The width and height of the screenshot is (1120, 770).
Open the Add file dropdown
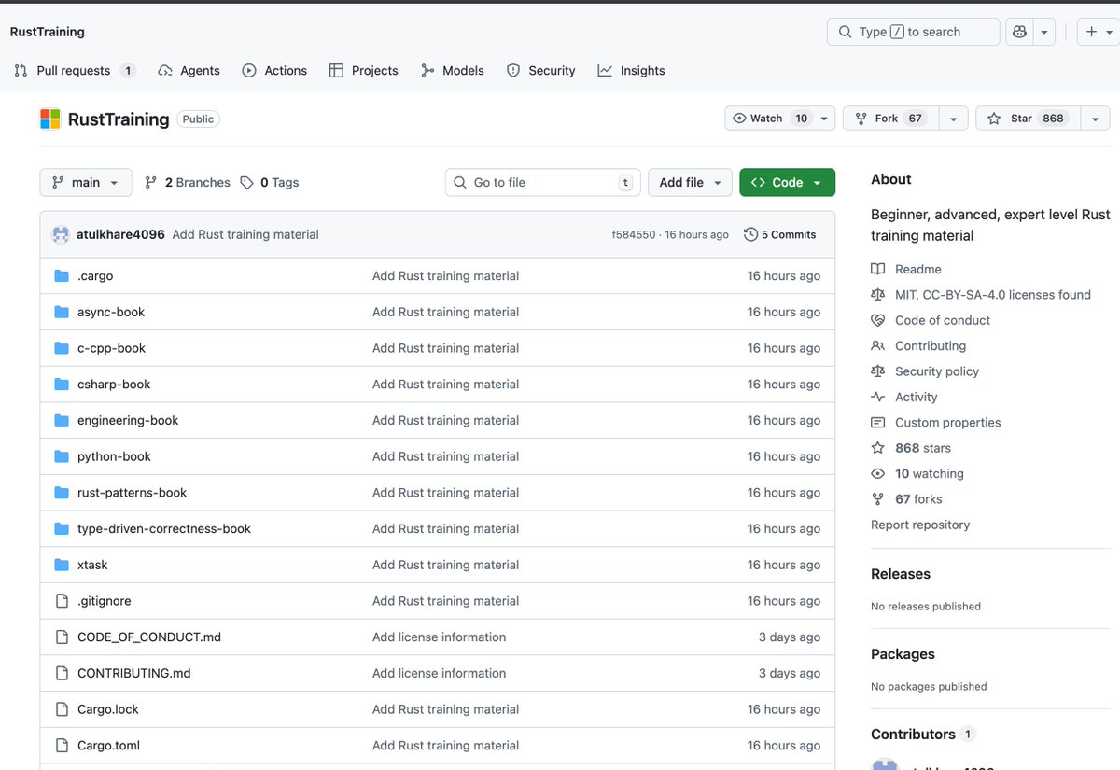pos(691,183)
